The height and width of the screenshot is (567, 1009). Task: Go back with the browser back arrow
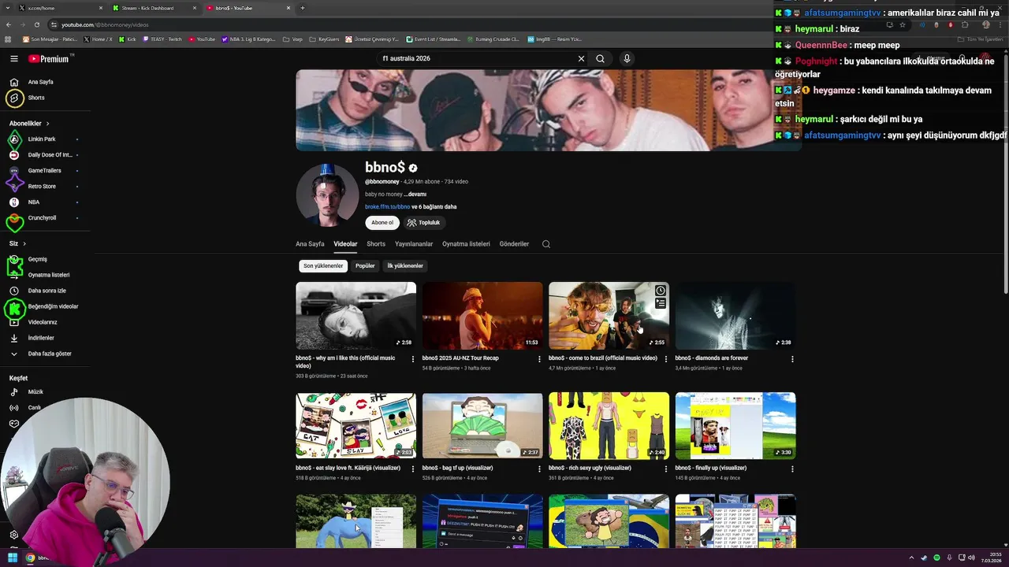point(9,24)
